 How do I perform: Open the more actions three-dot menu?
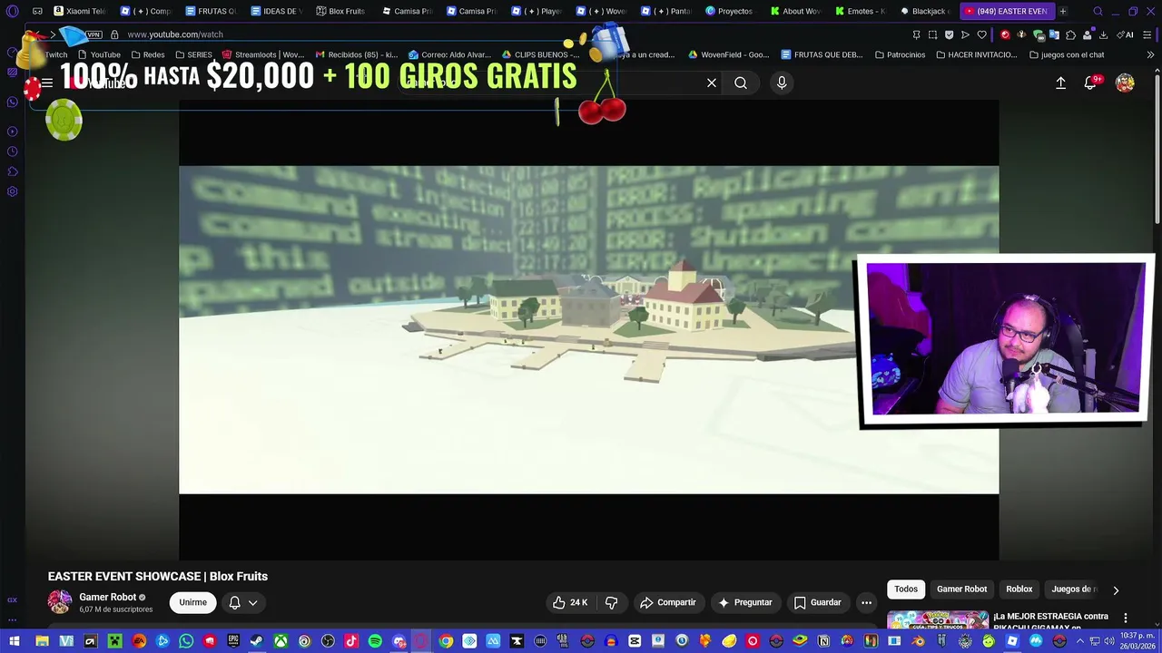[866, 602]
